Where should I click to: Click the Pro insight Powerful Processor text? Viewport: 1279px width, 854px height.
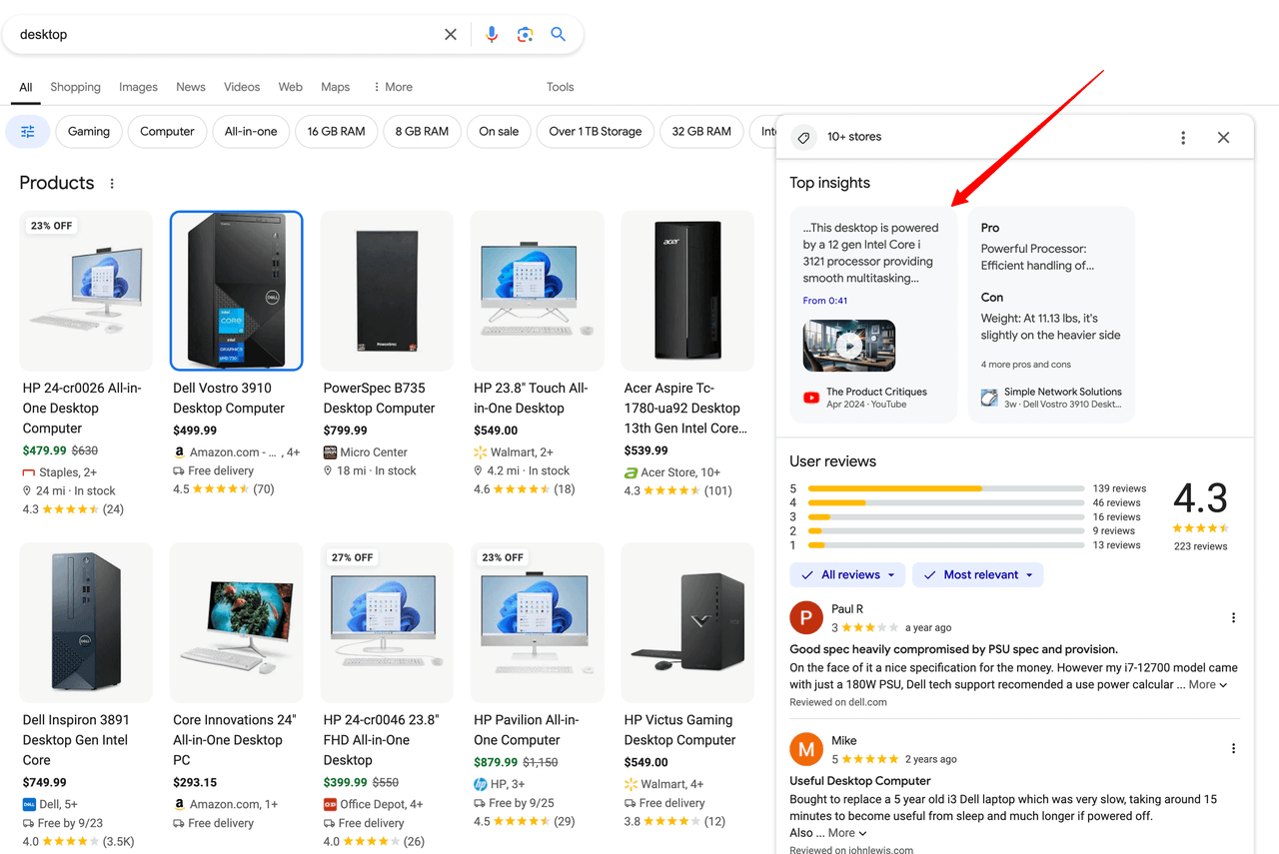coord(1037,258)
